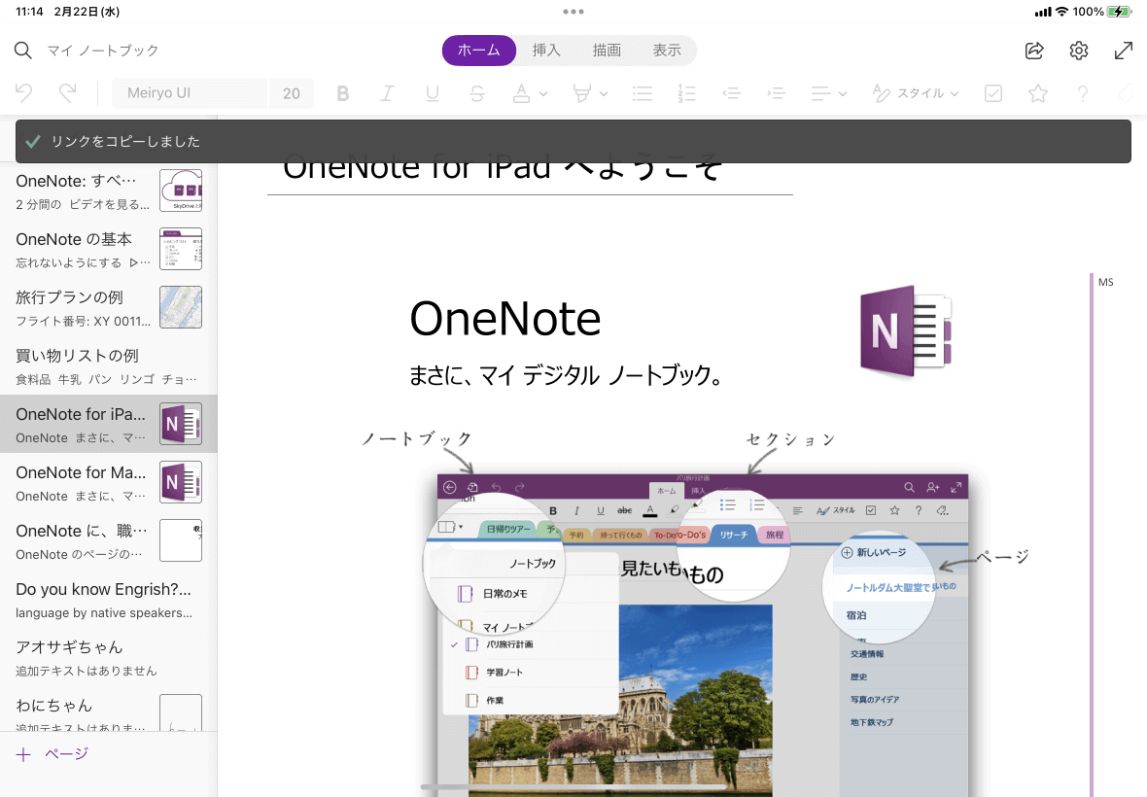Image resolution: width=1147 pixels, height=797 pixels.
Task: Toggle strikethrough formatting
Action: coord(476,93)
